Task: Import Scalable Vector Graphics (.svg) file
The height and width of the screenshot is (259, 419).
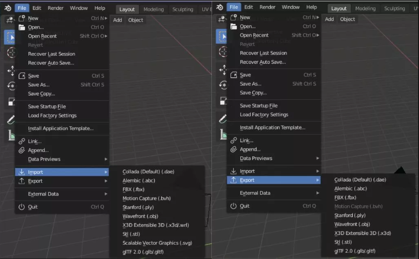Action: tap(157, 243)
